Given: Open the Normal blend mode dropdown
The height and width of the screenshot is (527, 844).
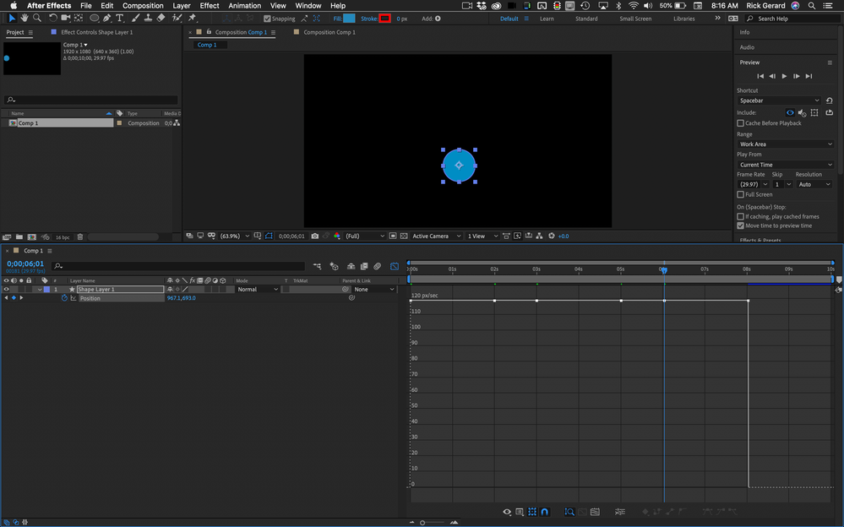Looking at the screenshot, I should [257, 290].
